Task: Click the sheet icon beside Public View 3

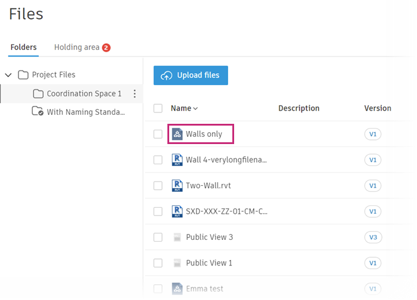Action: tap(177, 237)
